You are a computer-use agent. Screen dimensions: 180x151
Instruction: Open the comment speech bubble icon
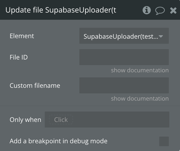160,11
